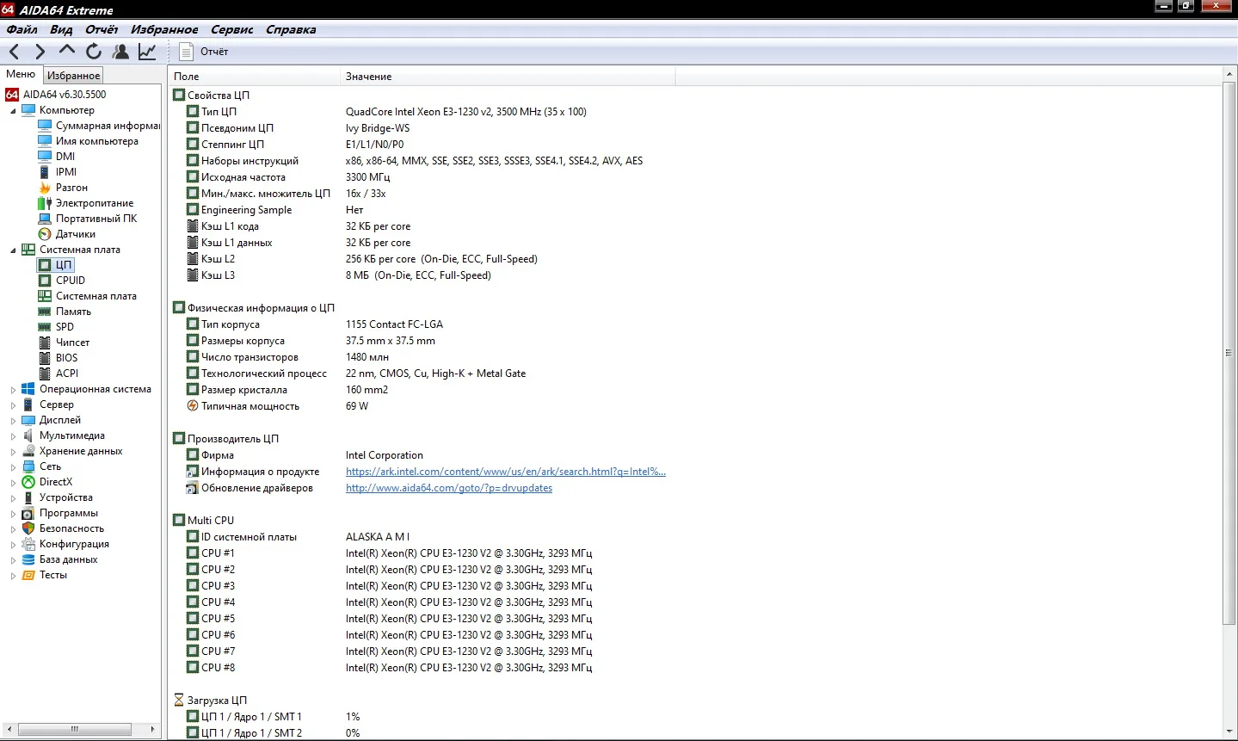
Task: Click the sidebar scroll right arrow
Action: (153, 729)
